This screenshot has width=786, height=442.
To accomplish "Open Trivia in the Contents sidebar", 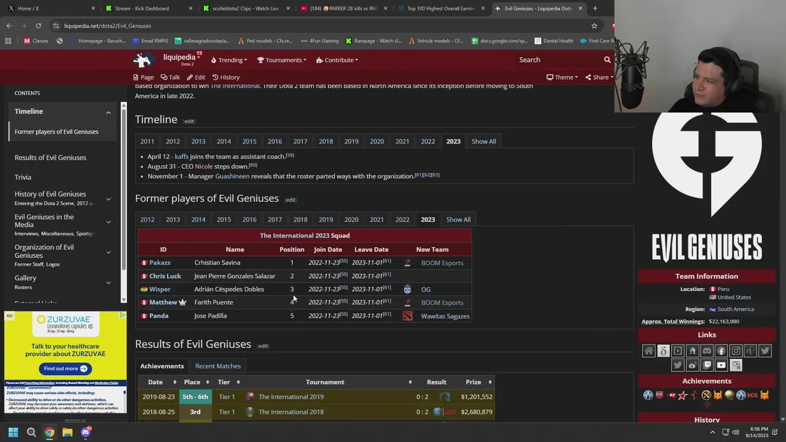I will coord(23,177).
